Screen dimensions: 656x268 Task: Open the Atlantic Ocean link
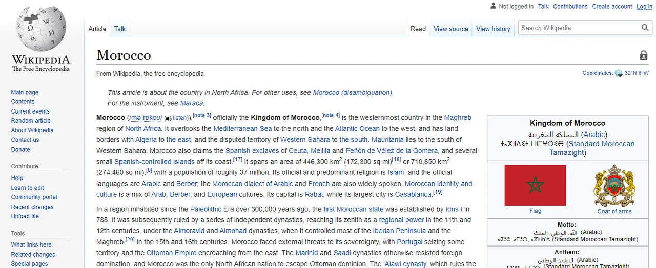click(x=357, y=128)
